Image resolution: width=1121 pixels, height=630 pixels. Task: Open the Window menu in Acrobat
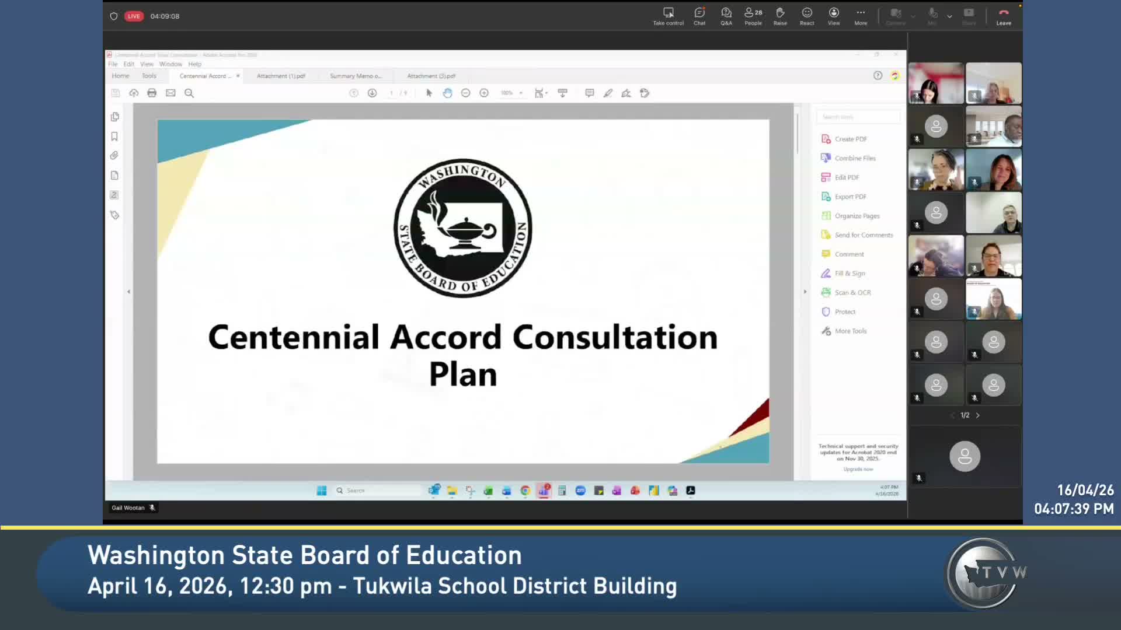click(x=170, y=64)
